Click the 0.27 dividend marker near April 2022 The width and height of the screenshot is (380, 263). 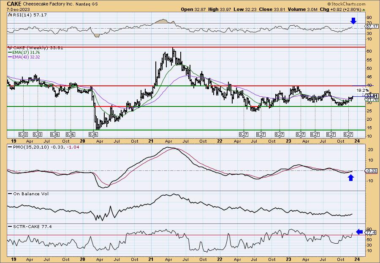(244, 134)
